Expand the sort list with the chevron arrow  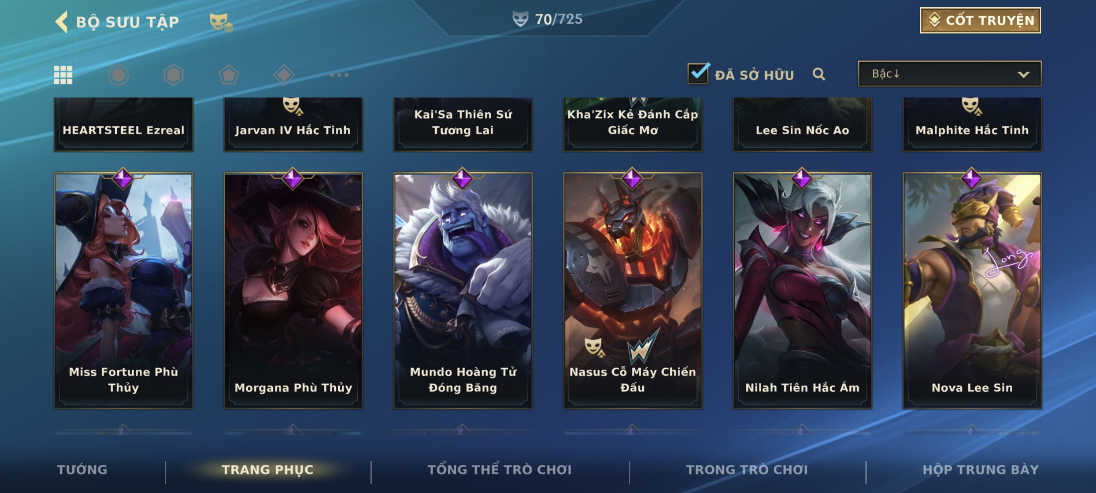pos(1023,74)
